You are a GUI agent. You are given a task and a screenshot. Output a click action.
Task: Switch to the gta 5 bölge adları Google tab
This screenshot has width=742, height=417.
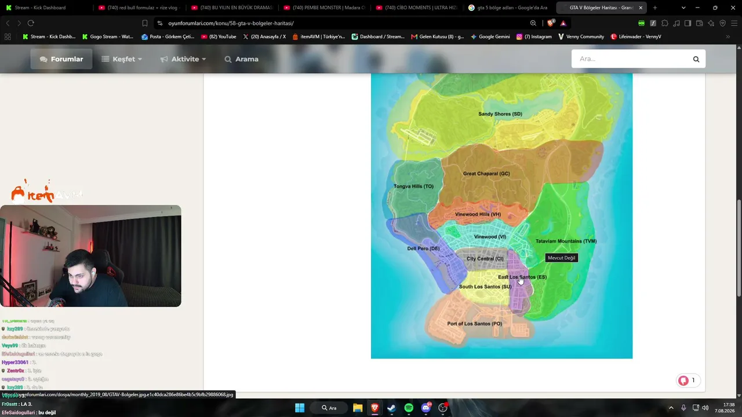pyautogui.click(x=508, y=8)
